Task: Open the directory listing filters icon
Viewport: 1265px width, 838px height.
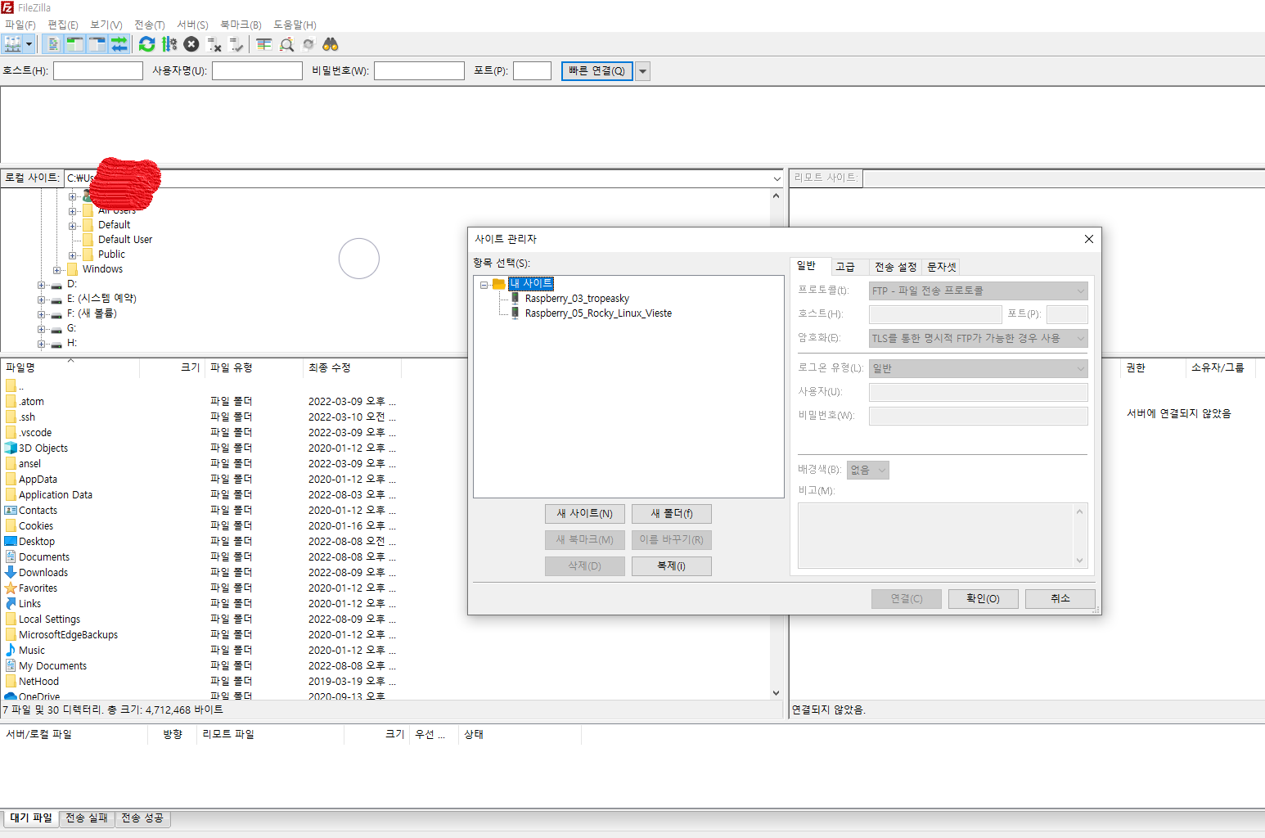Action: (x=263, y=44)
